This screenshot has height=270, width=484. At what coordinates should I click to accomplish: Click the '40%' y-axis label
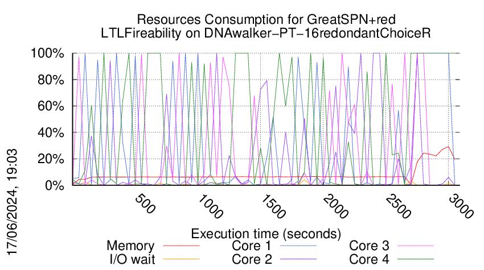[51, 133]
